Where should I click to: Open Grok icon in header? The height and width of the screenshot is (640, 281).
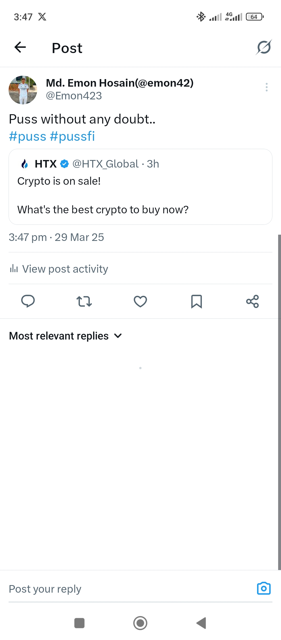tap(264, 47)
